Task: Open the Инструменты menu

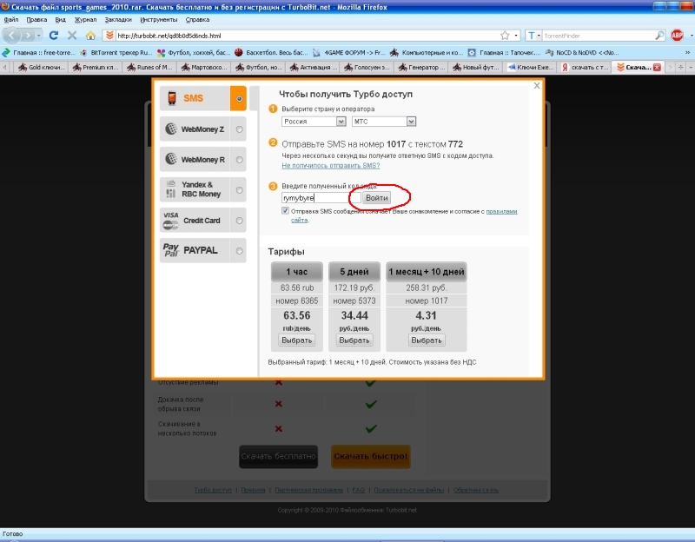Action: click(159, 19)
